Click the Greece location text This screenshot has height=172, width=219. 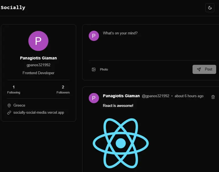pyautogui.click(x=19, y=105)
